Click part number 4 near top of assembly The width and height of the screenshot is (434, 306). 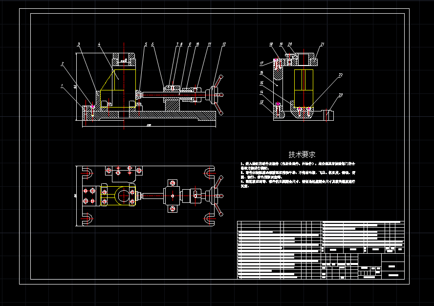tap(99, 44)
